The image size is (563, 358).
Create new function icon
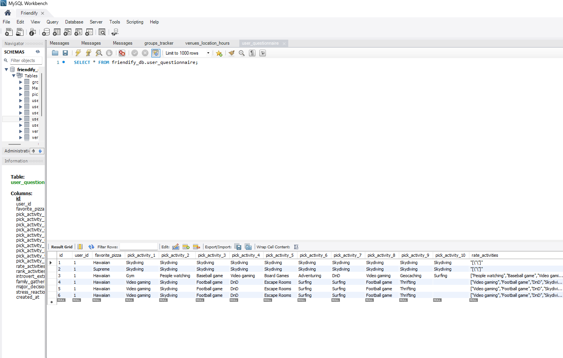click(89, 32)
